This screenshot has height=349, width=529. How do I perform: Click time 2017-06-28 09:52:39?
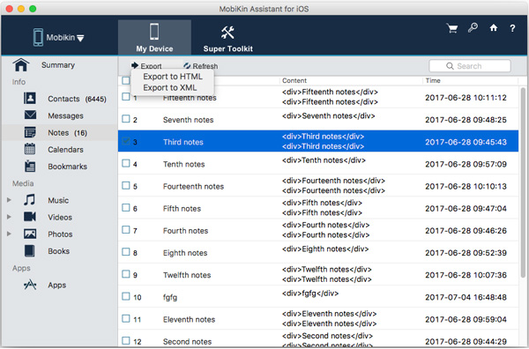click(466, 253)
